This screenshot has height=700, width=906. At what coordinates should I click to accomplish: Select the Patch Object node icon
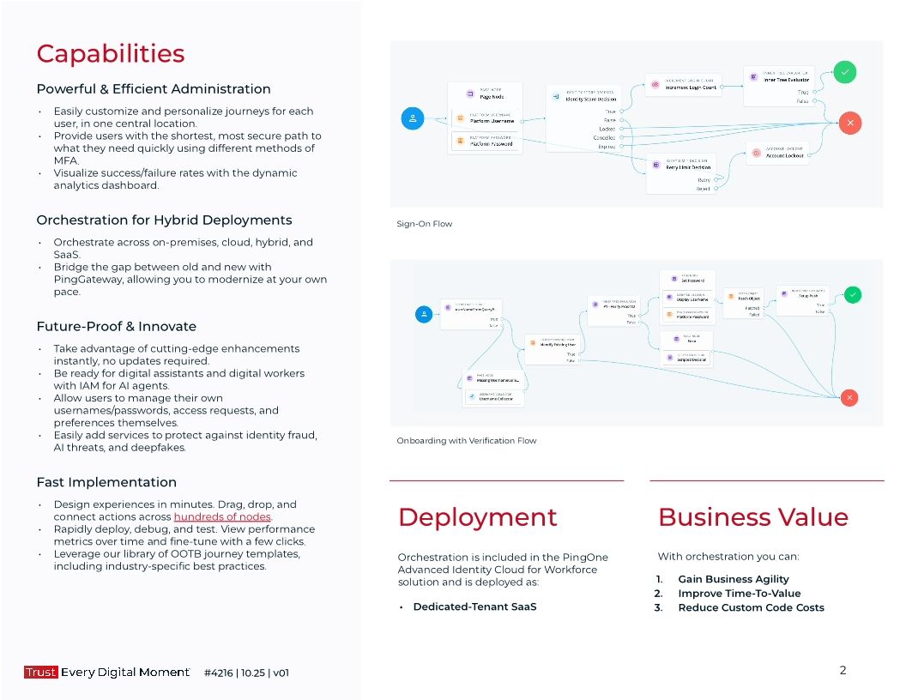click(731, 298)
